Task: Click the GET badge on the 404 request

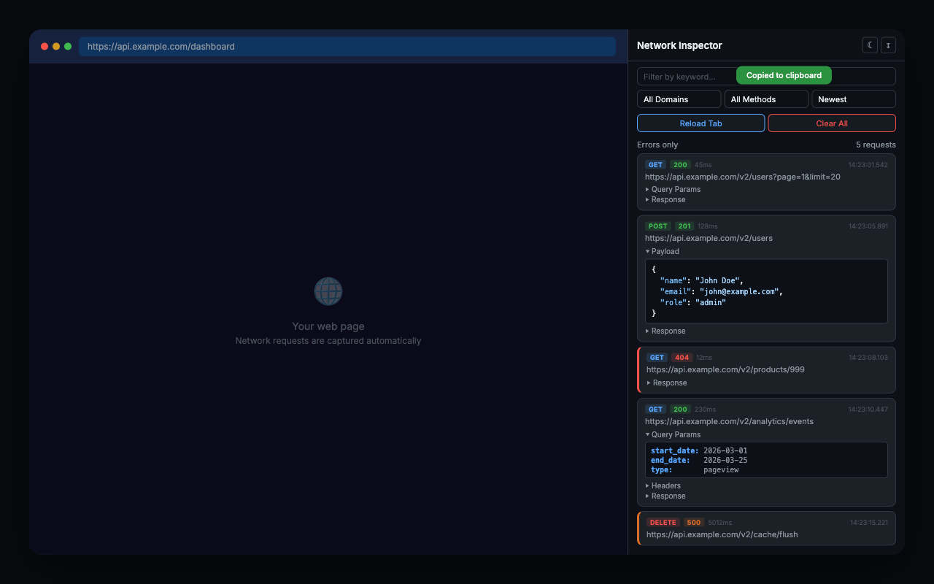Action: click(657, 358)
